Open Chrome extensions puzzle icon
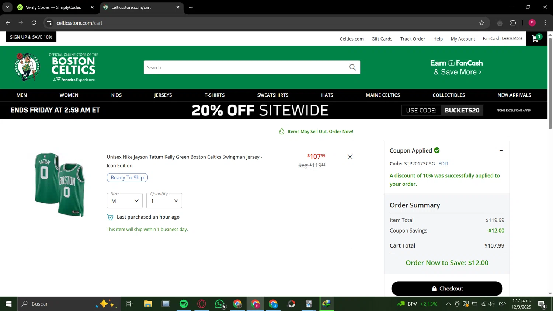 coord(513,23)
